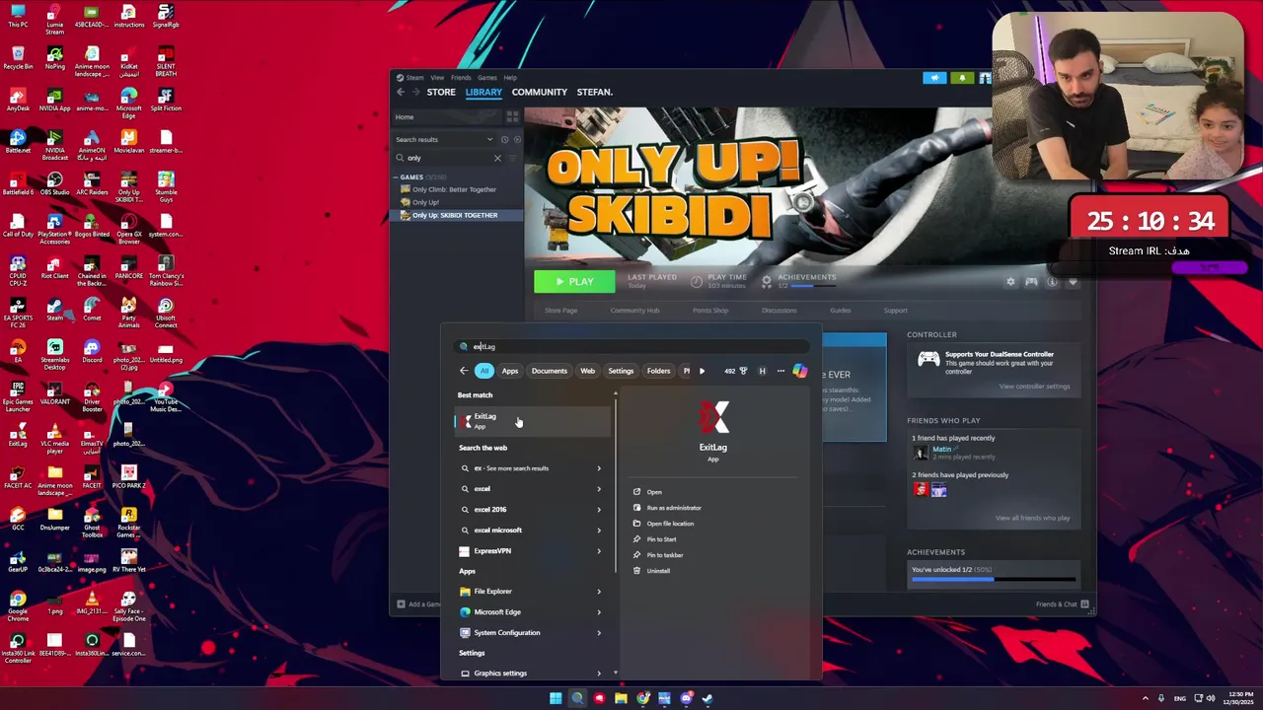The height and width of the screenshot is (710, 1263).
Task: Select the Settings search filter tab
Action: pos(621,371)
